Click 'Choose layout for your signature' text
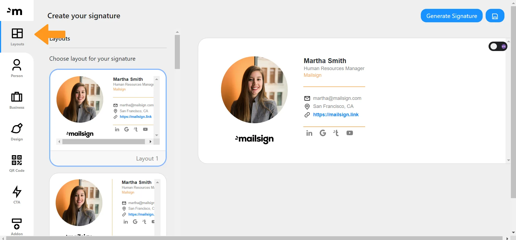This screenshot has width=516, height=240. click(x=92, y=59)
